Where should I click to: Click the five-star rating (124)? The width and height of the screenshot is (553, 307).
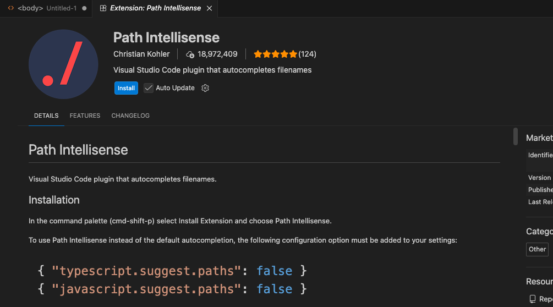point(285,54)
